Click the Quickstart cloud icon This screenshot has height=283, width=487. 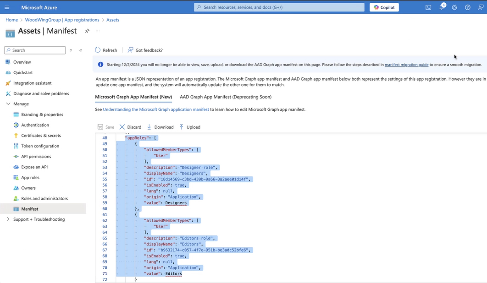[8, 72]
